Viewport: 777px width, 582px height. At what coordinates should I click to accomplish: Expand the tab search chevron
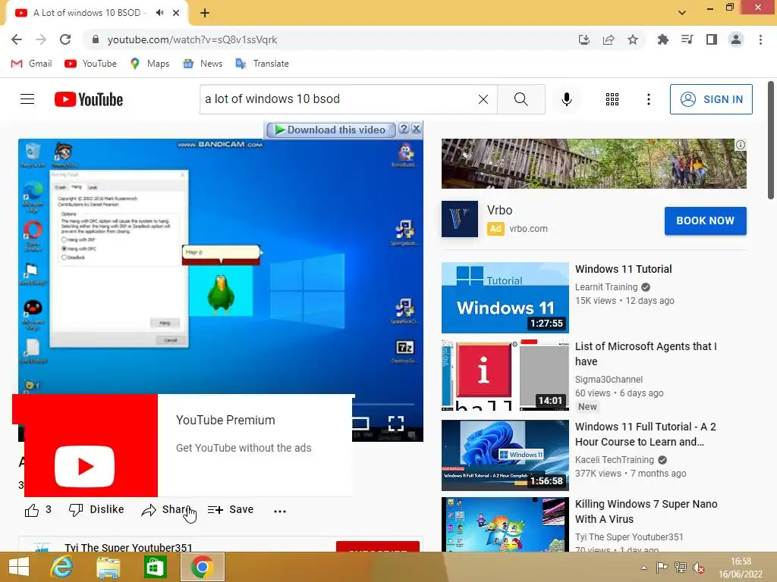click(x=682, y=13)
